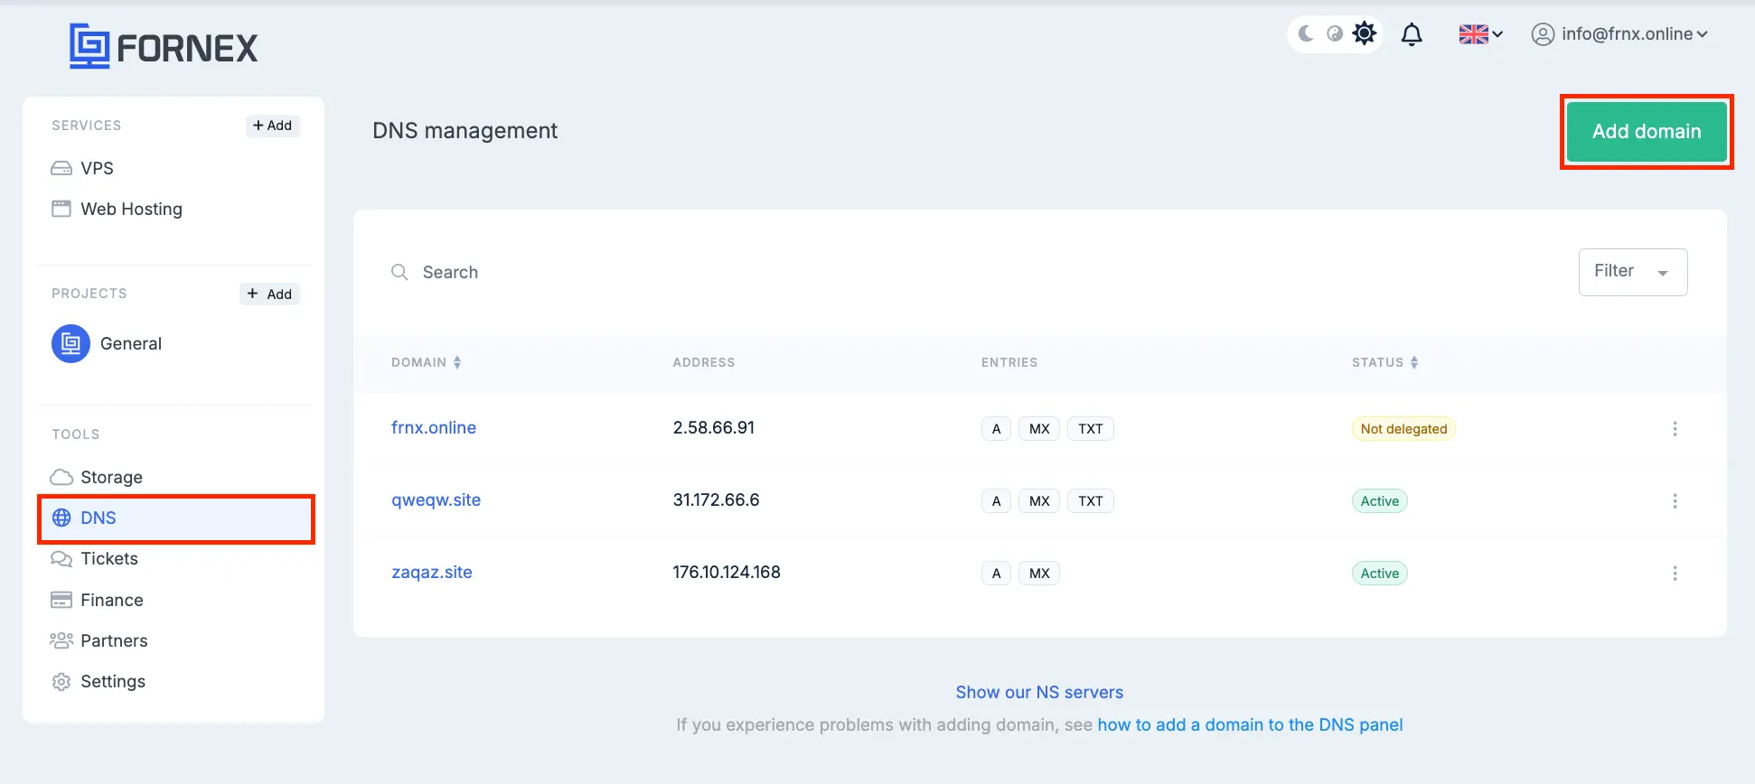Open zaqaz.site domain

point(432,573)
